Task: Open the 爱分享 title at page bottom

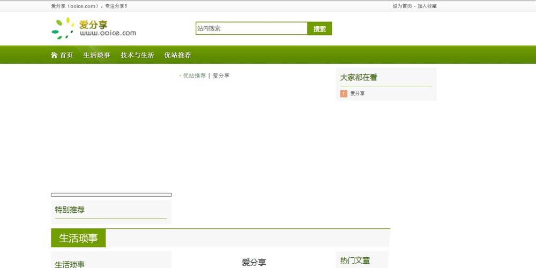Action: pyautogui.click(x=254, y=262)
